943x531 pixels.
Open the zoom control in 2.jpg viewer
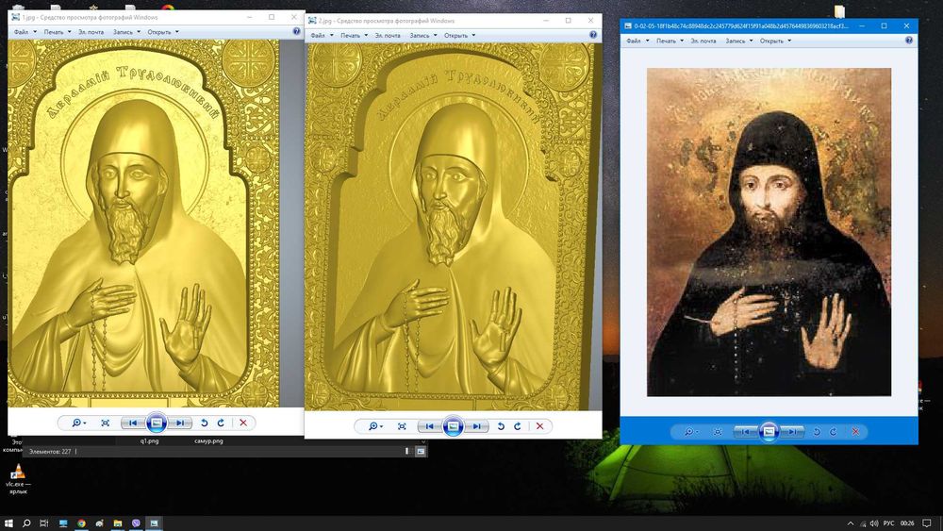[375, 426]
